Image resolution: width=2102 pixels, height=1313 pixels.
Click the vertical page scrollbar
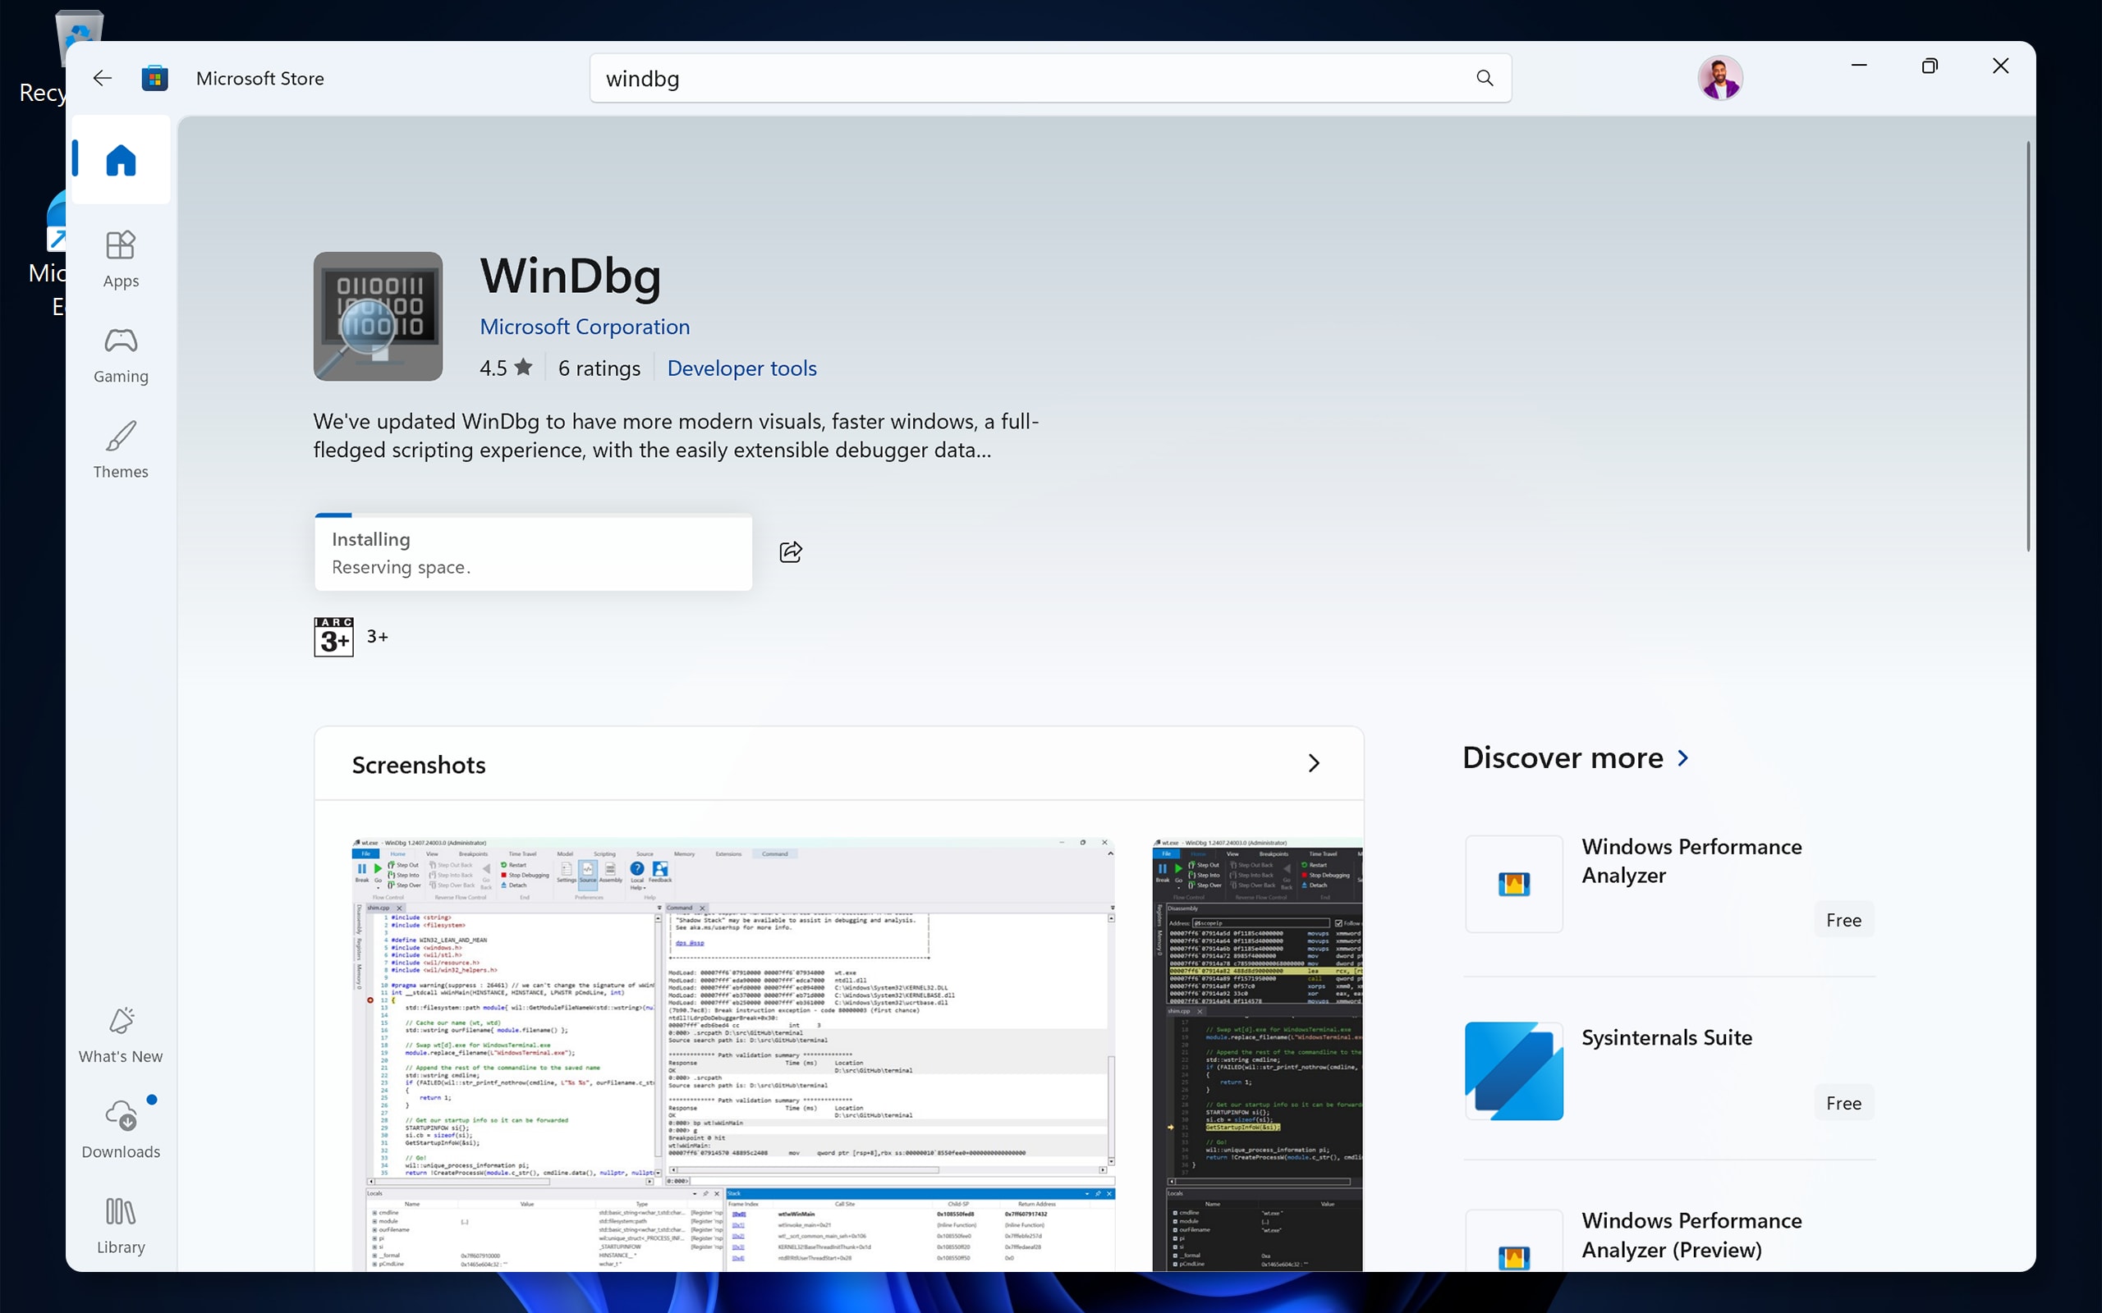point(2029,345)
